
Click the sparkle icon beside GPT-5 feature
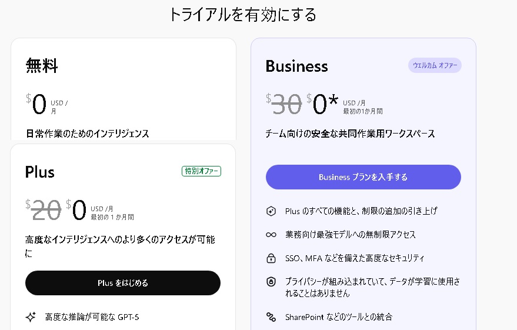(31, 317)
